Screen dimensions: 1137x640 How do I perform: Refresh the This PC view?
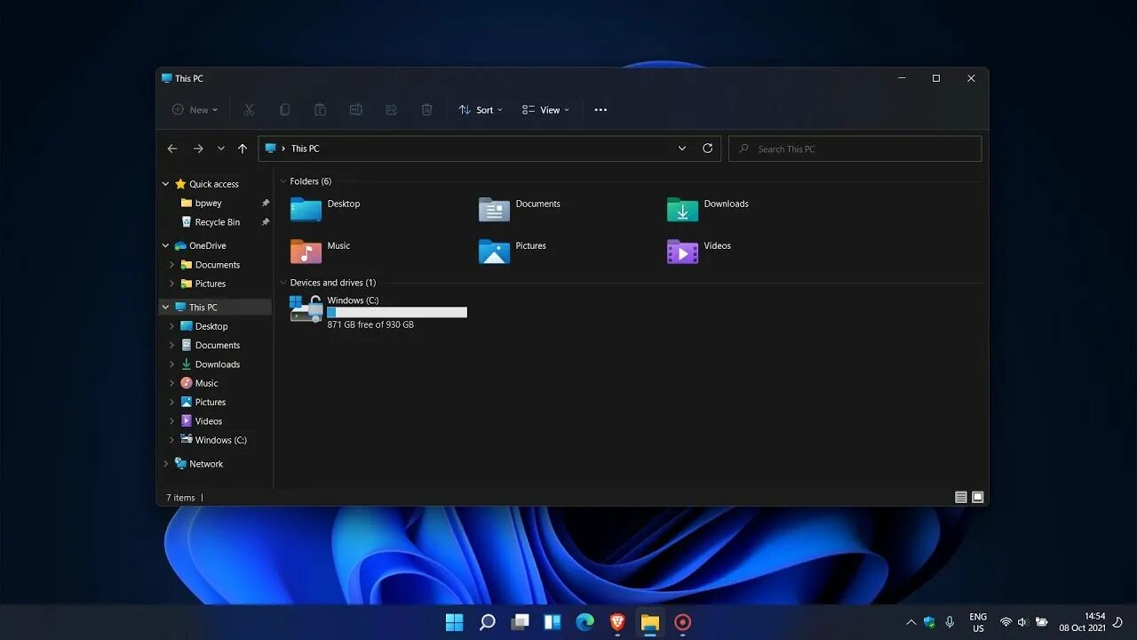pos(707,148)
